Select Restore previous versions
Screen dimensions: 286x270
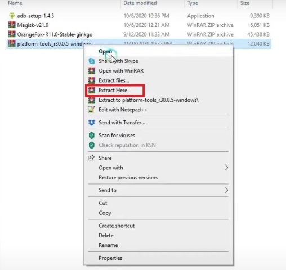[x=158, y=177]
